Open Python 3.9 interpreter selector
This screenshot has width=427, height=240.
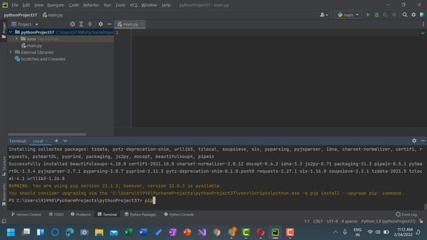388,221
